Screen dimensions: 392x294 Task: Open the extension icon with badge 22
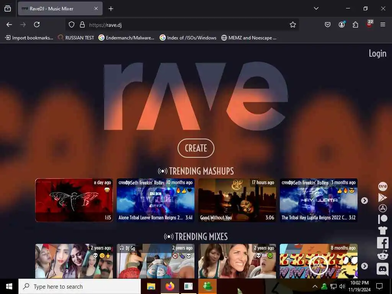pos(369,24)
